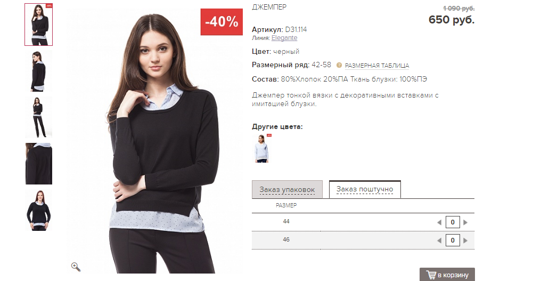This screenshot has width=541, height=281.
Task: Show the back close-up thumbnail
Action: coord(39,164)
